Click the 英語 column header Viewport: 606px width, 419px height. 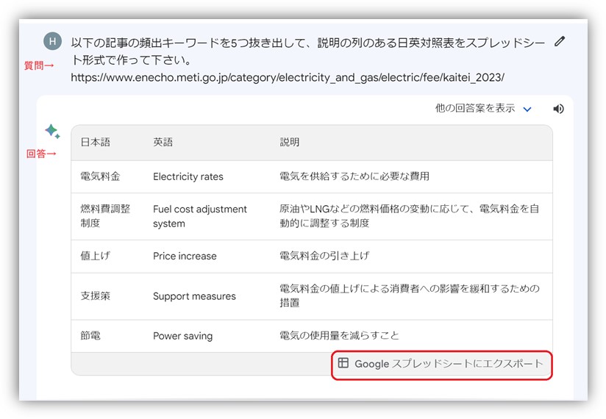click(163, 143)
